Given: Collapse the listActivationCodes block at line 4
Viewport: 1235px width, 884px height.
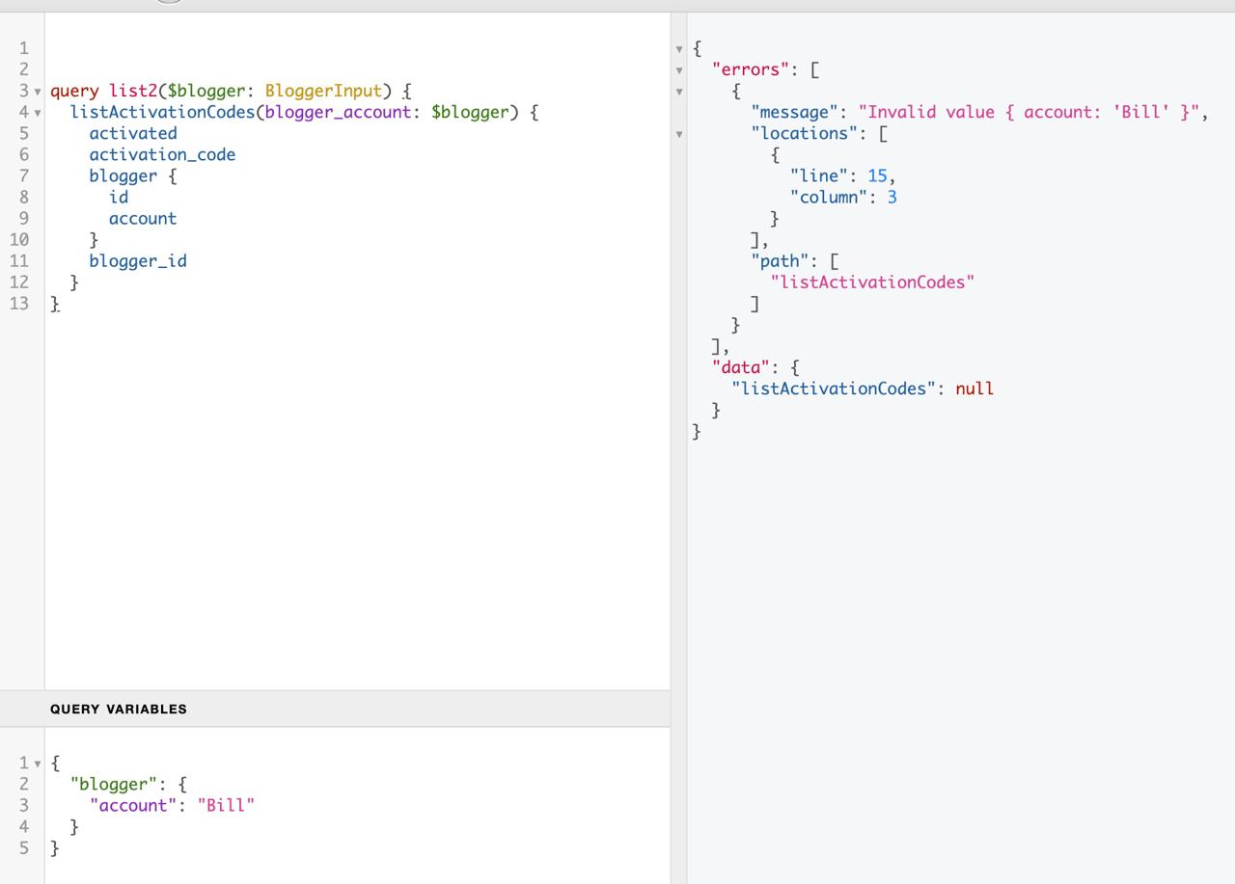Looking at the screenshot, I should click(38, 113).
